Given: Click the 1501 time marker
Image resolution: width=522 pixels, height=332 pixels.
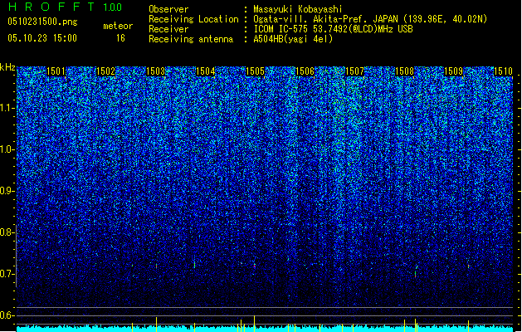Looking at the screenshot, I should (x=56, y=71).
